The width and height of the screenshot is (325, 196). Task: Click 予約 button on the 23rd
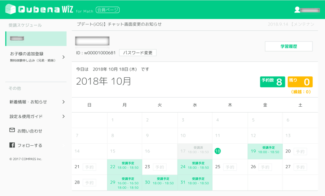160,167
